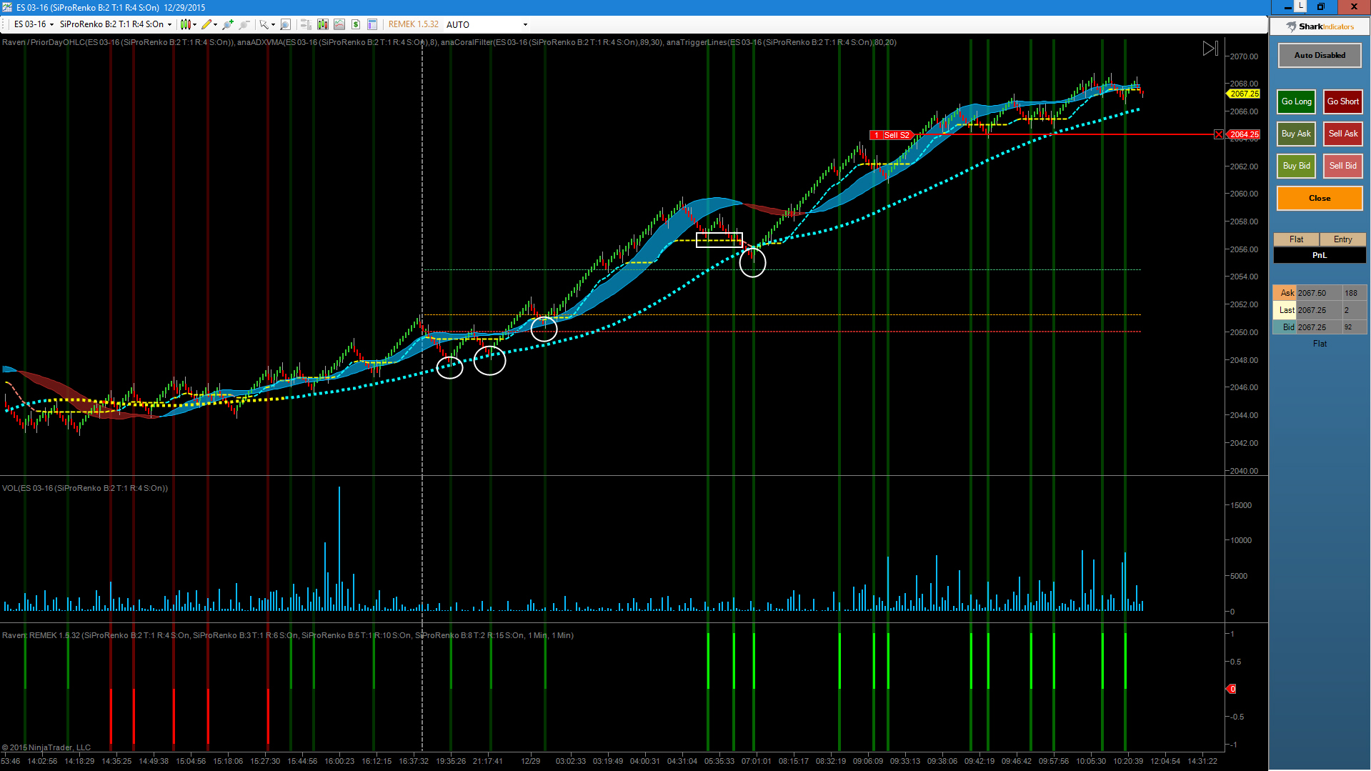Click the red 0 marker on REMEK axis

pyautogui.click(x=1232, y=689)
